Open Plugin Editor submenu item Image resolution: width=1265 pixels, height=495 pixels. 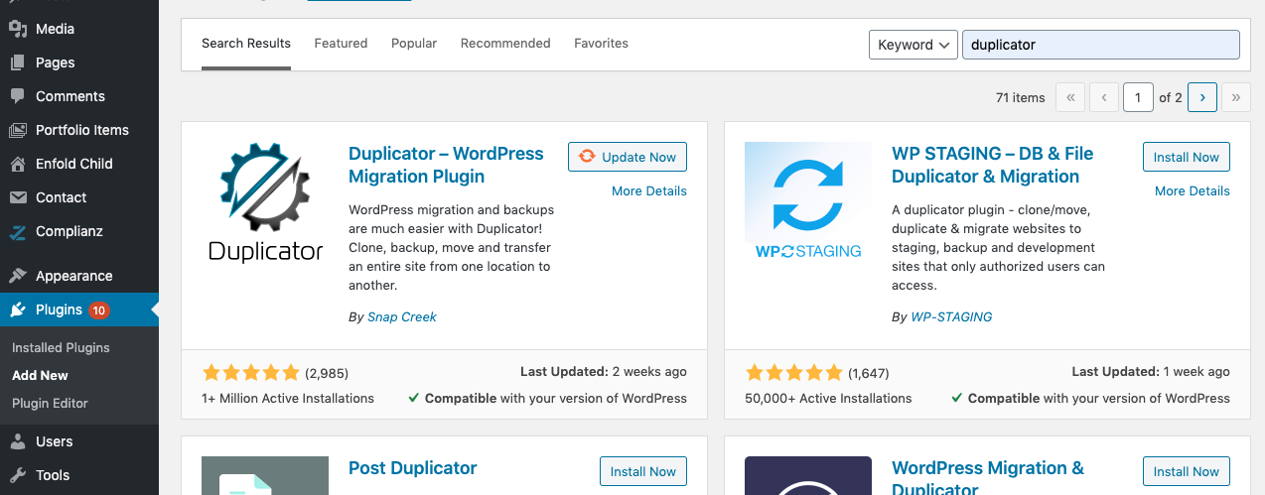50,404
